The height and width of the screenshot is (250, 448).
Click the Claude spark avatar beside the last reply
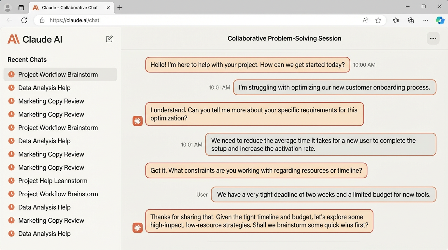137,228
